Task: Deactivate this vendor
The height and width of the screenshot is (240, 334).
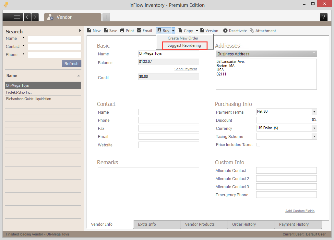Action: click(x=235, y=31)
